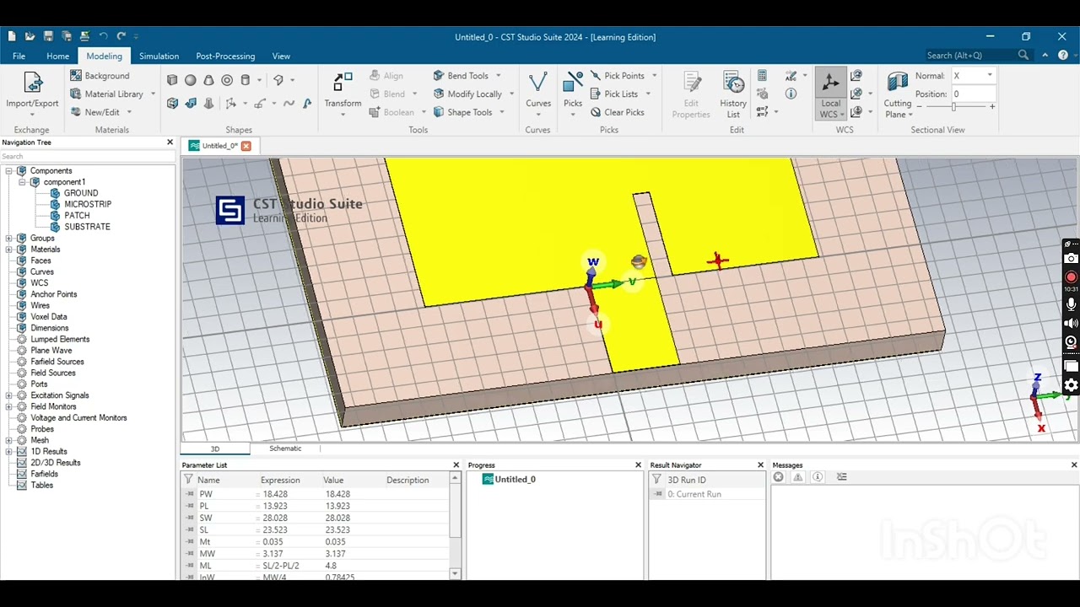Toggle the Local WCS button
The width and height of the screenshot is (1080, 607).
point(830,94)
